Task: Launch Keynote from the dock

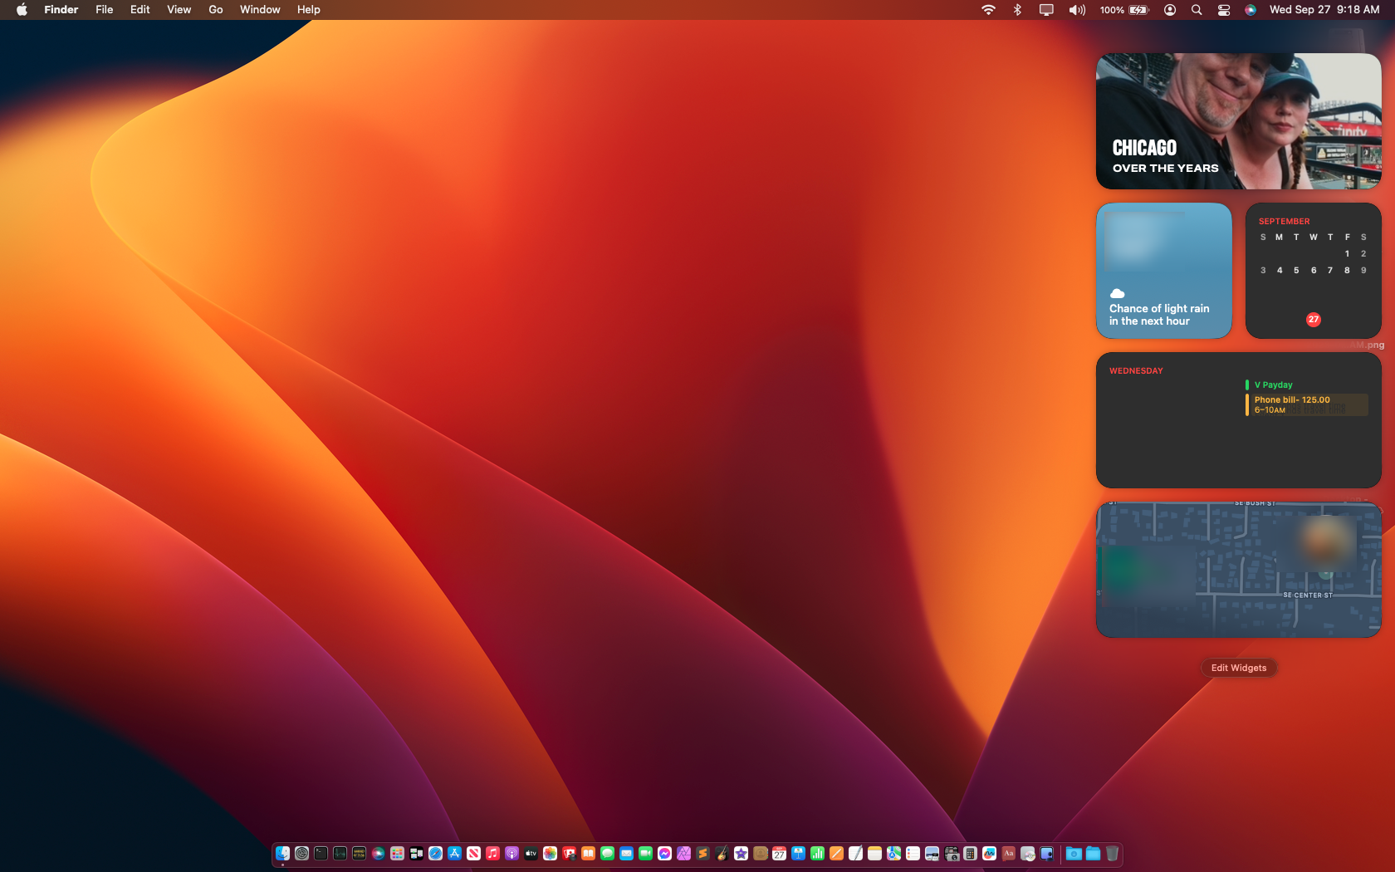Action: [798, 853]
